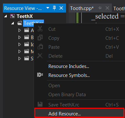The height and width of the screenshot is (118, 125).
Task: Expand the folder starting with B
Action: pyautogui.click(x=20, y=38)
